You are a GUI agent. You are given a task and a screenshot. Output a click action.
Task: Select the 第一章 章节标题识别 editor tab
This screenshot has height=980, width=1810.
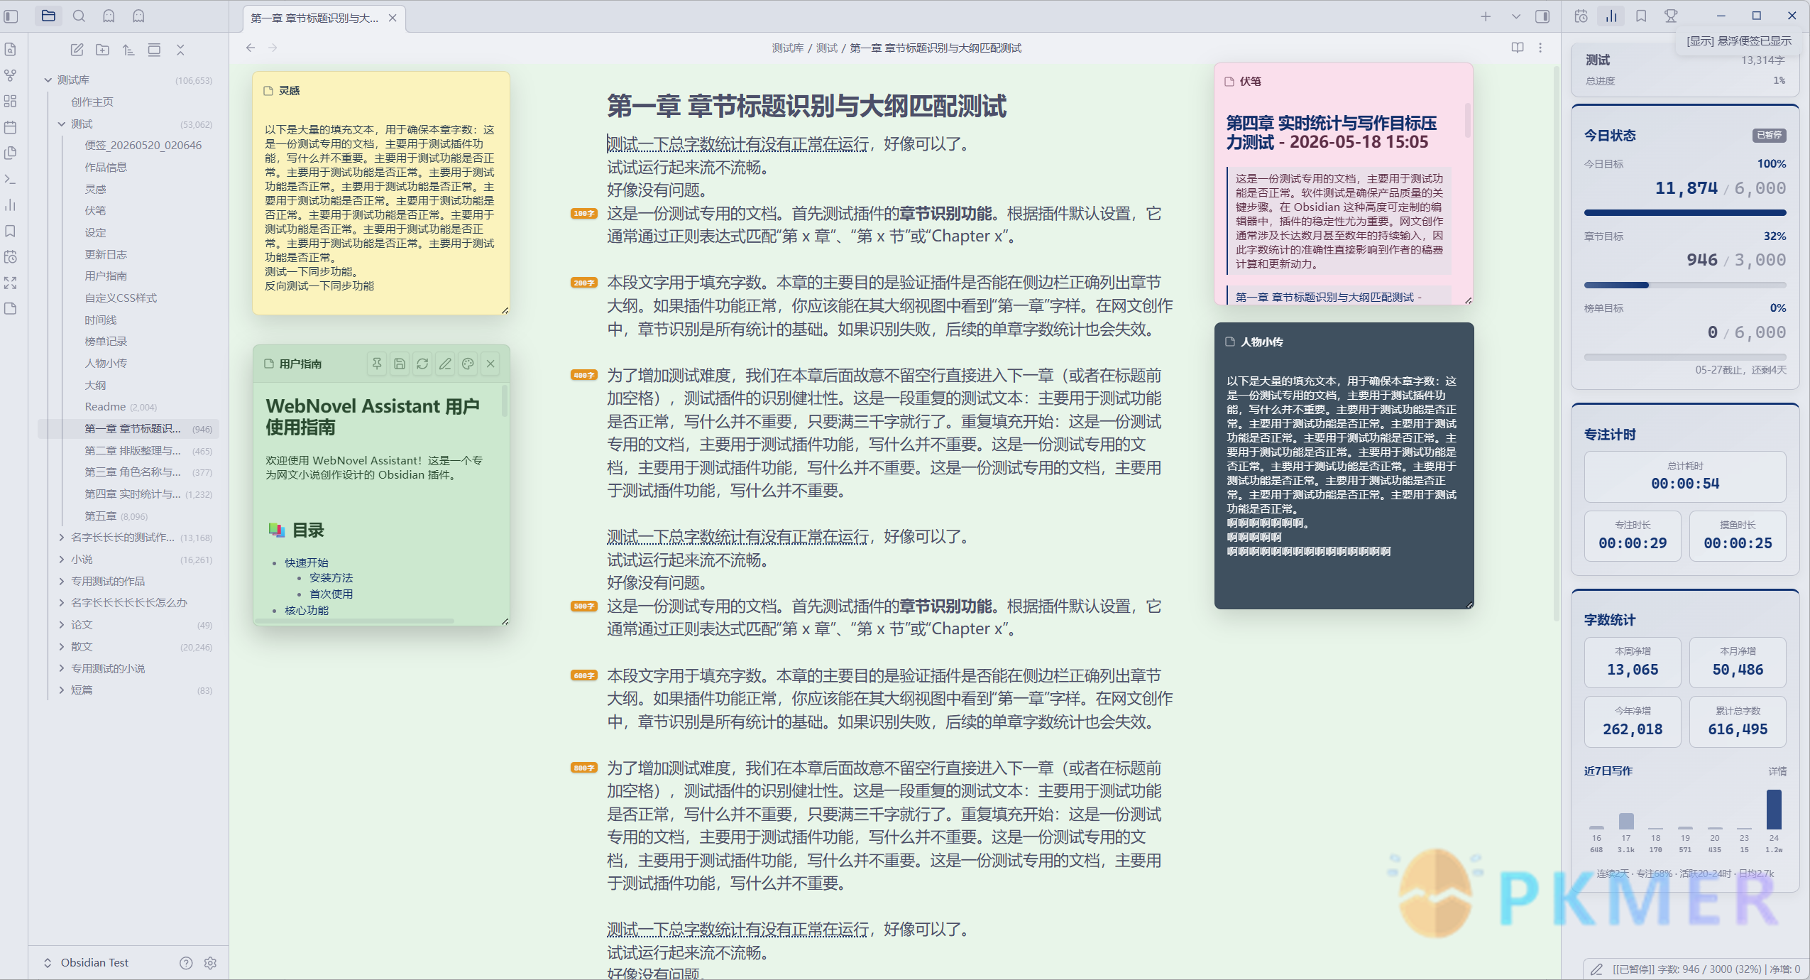point(314,18)
